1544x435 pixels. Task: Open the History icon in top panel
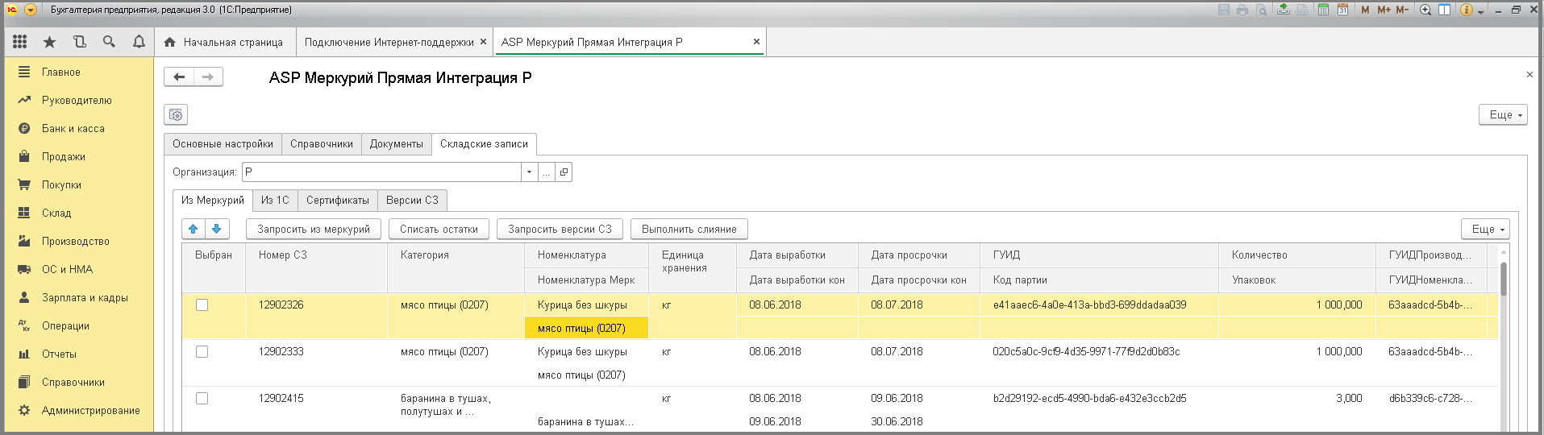(79, 42)
